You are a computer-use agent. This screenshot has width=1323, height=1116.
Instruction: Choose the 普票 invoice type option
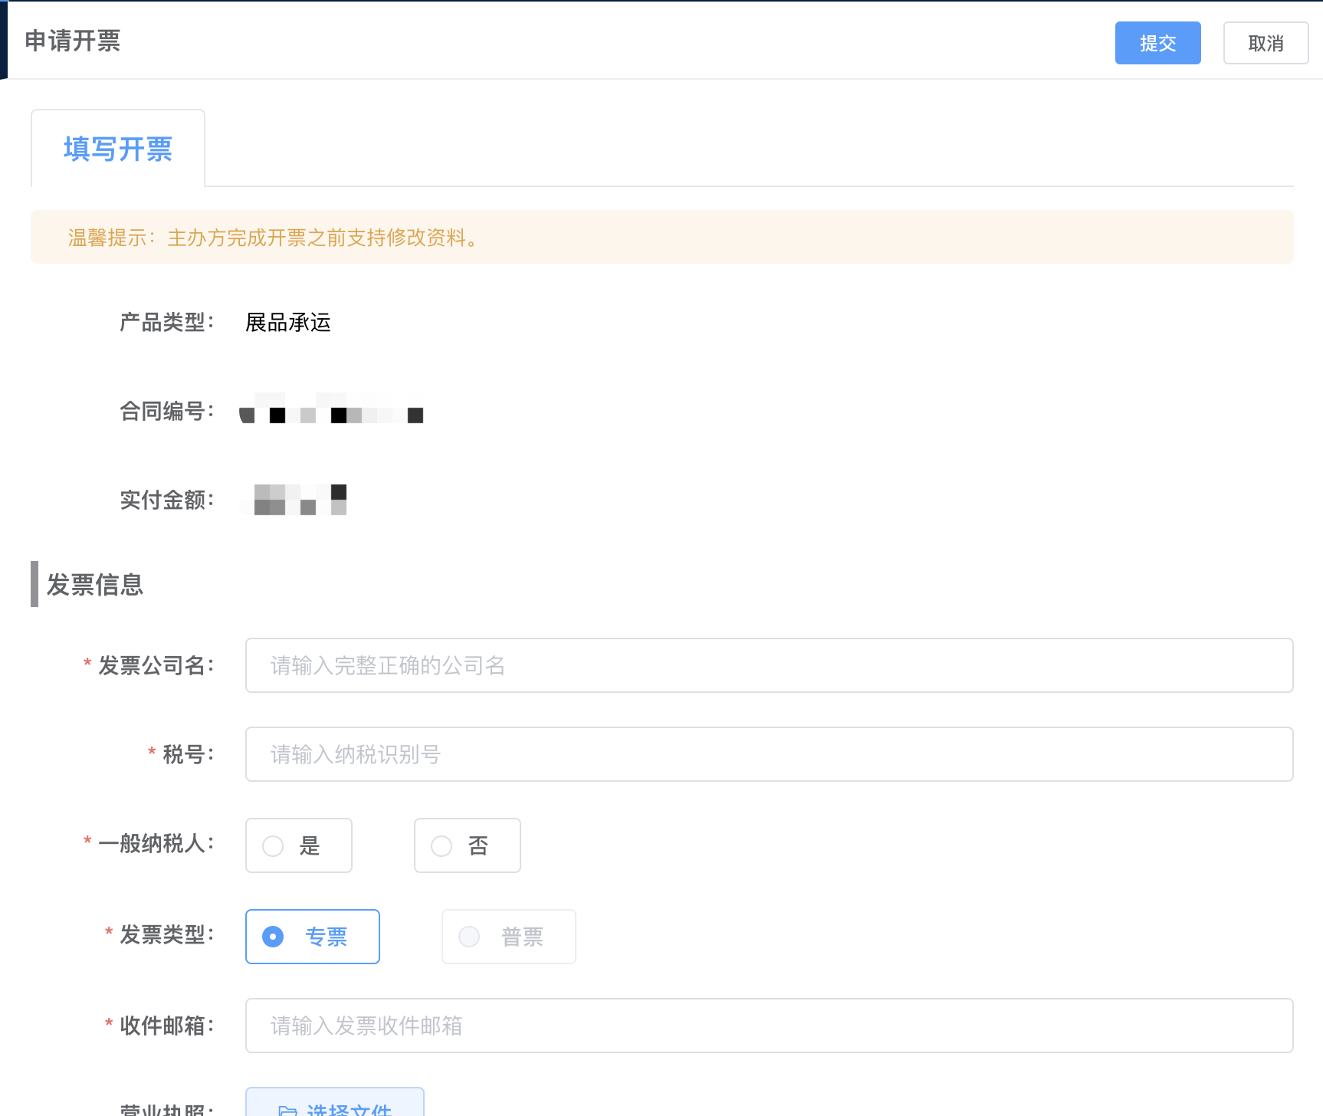click(508, 937)
